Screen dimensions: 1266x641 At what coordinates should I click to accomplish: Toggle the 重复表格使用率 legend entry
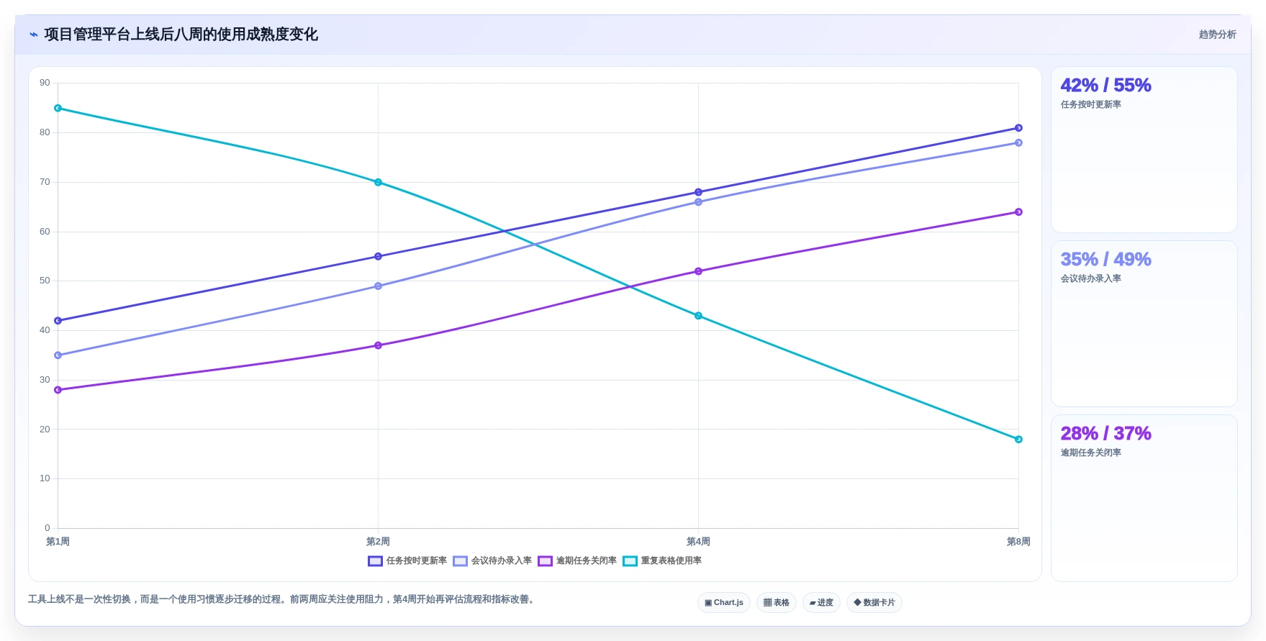coord(662,561)
